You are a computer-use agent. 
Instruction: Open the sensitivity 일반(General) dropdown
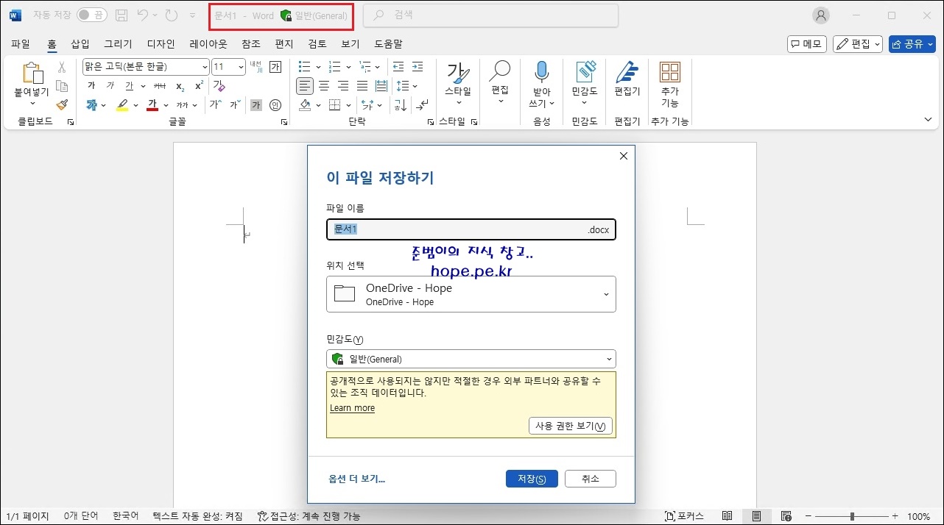pos(471,359)
